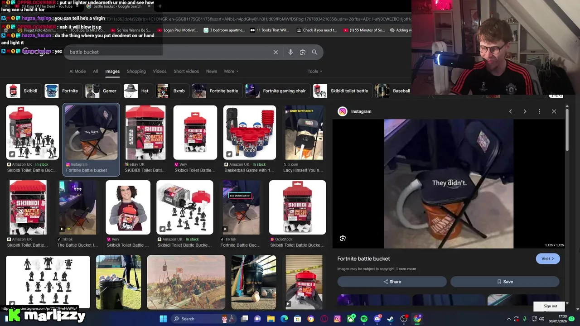Go to next image in preview panel
The height and width of the screenshot is (326, 580).
(525, 111)
